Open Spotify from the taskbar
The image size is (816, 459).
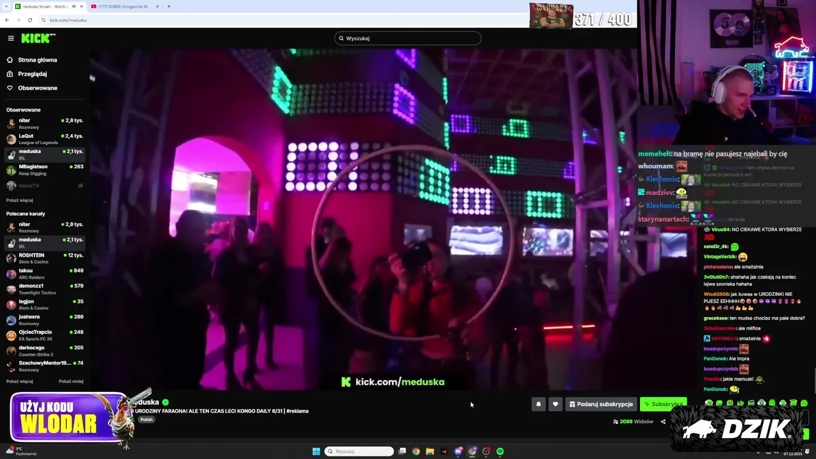coord(500,451)
